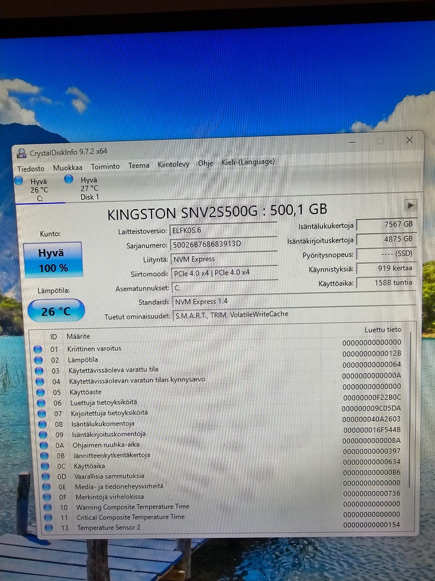Click the Siirtomoodi field PCIe 4.0 x4

click(225, 273)
